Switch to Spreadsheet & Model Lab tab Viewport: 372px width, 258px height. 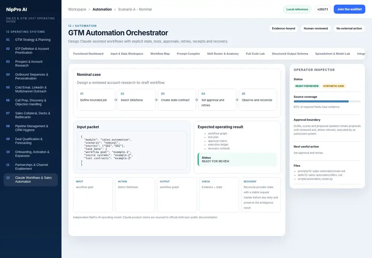pyautogui.click(x=332, y=54)
